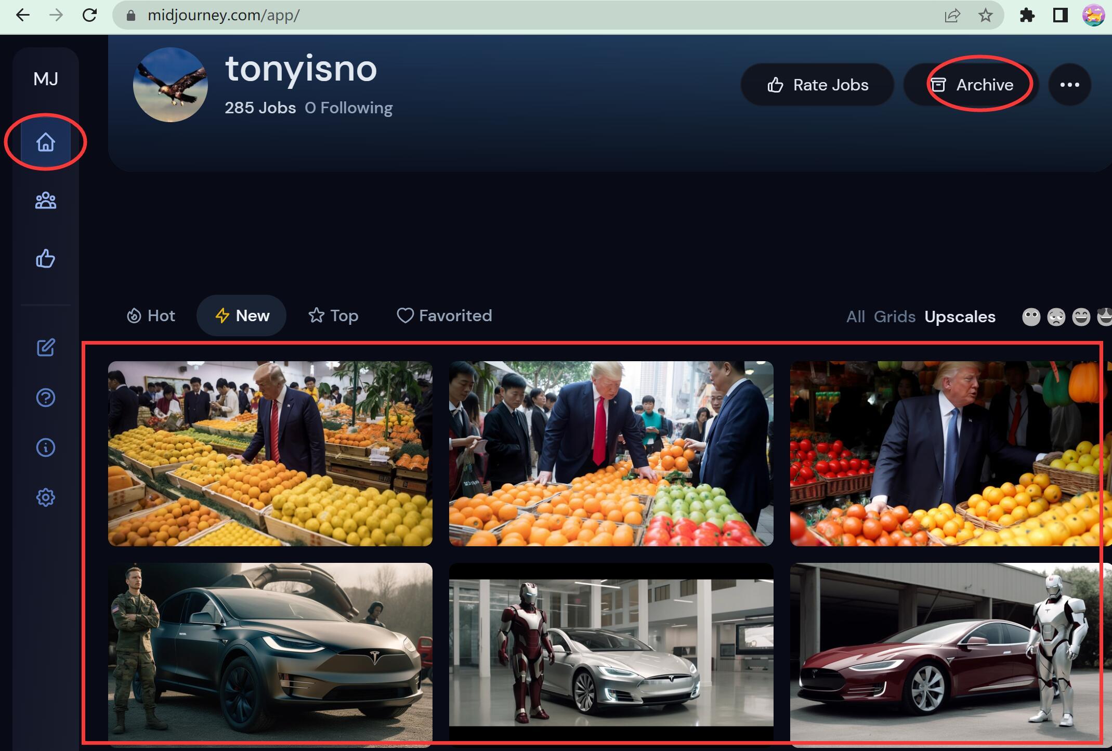Open the Chrome profile avatar
Viewport: 1112px width, 751px height.
click(x=1093, y=15)
